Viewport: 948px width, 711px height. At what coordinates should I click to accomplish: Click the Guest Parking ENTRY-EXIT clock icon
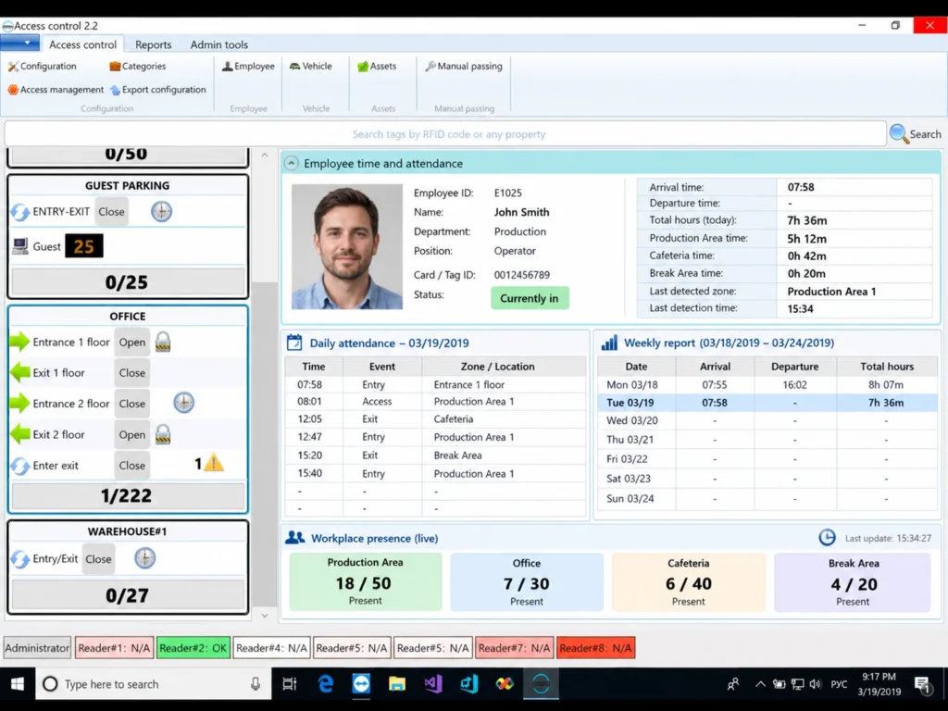coord(161,211)
